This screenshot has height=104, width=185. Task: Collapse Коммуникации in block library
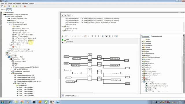142,82
